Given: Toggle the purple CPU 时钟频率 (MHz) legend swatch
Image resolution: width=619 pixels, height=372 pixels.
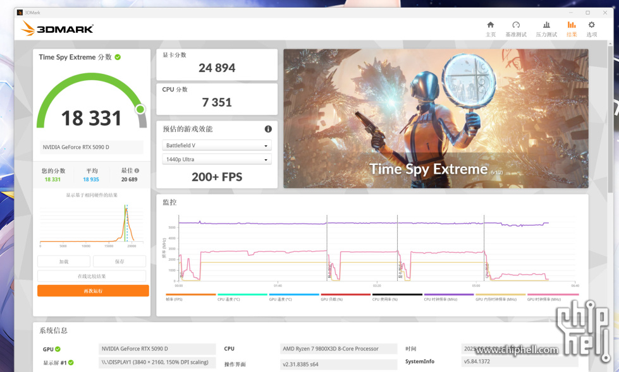Looking at the screenshot, I should (x=449, y=294).
